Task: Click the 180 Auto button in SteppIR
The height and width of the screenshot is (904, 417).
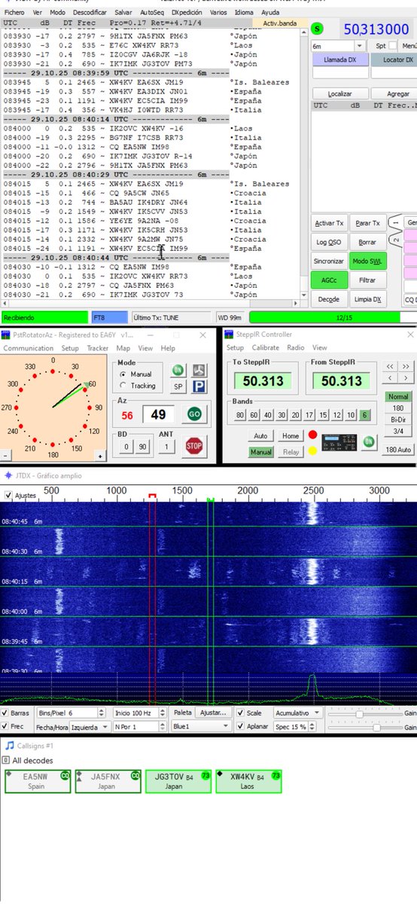Action: tap(398, 450)
